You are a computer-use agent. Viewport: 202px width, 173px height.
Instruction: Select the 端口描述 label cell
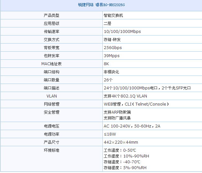coord(51,88)
